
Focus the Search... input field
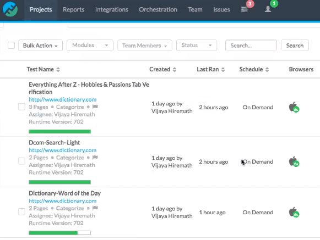tap(251, 45)
